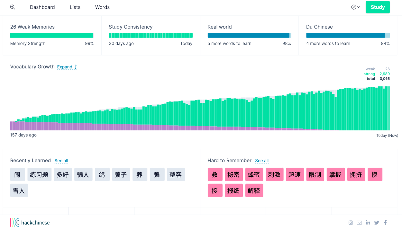The image size is (402, 229).
Task: Select the hard word 蜂蜜
Action: click(254, 175)
